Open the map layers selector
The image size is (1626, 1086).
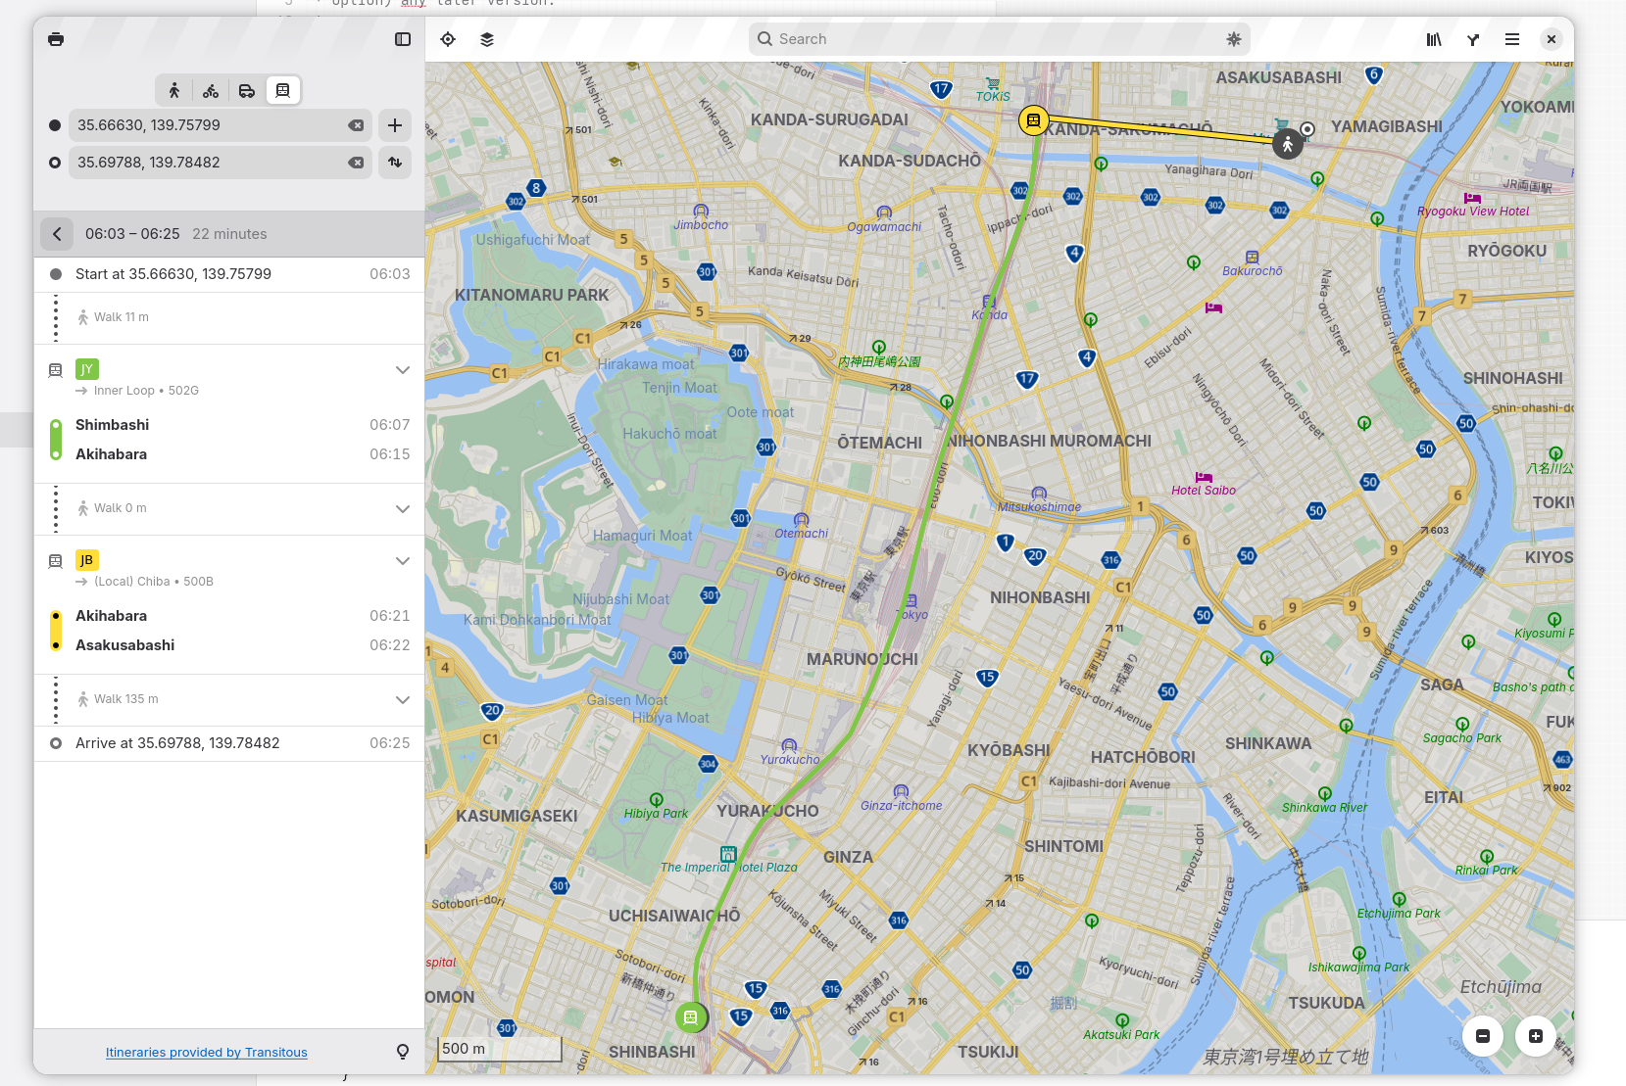click(x=487, y=39)
